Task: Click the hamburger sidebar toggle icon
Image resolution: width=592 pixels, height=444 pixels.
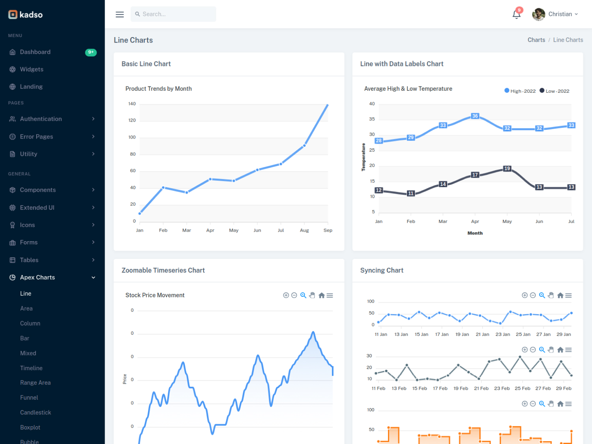Action: pyautogui.click(x=120, y=14)
